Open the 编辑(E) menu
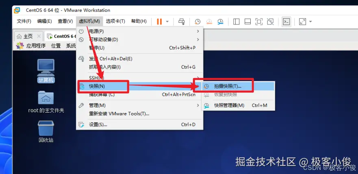The width and height of the screenshot is (358, 174). (x=45, y=21)
